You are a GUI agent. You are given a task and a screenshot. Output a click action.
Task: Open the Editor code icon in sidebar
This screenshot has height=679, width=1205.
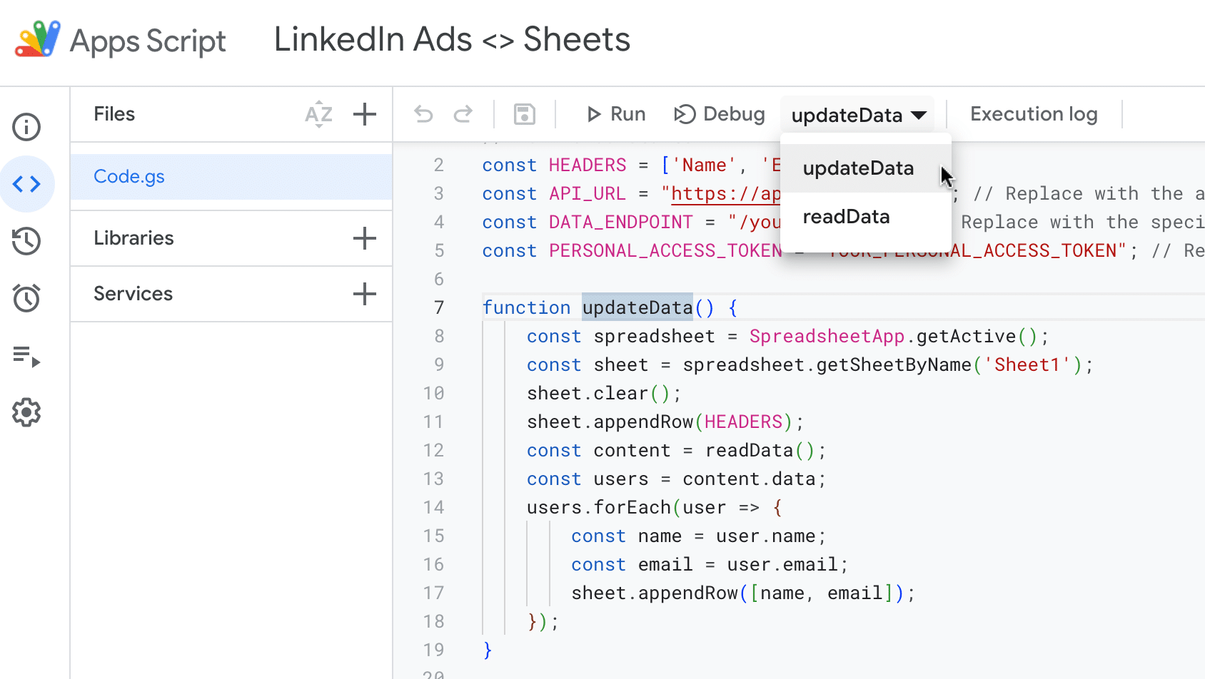coord(26,184)
